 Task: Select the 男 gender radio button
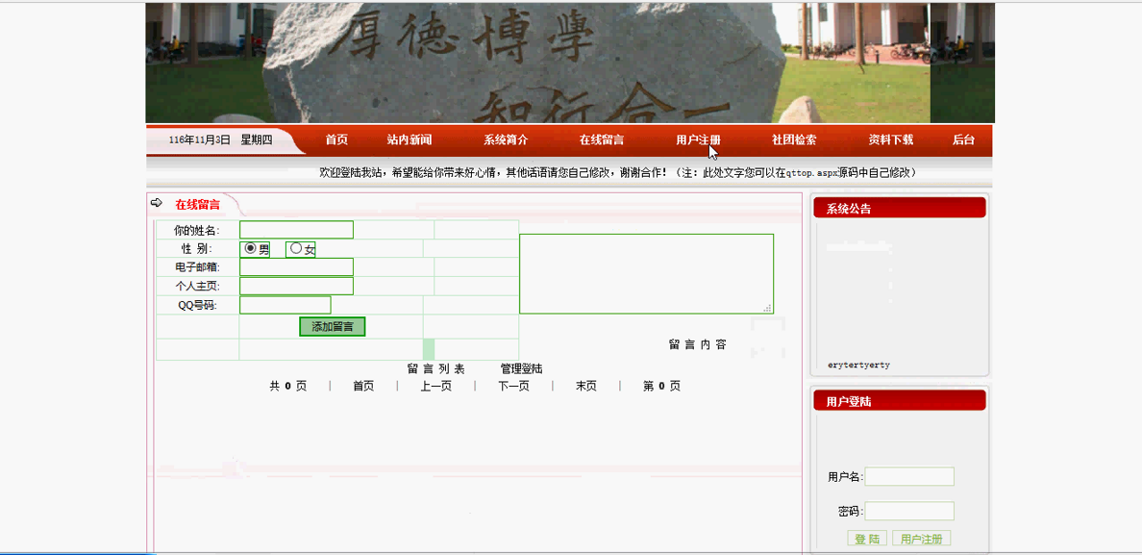(x=251, y=248)
